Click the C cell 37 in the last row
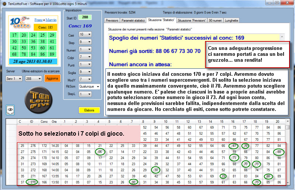 (x=22, y=182)
